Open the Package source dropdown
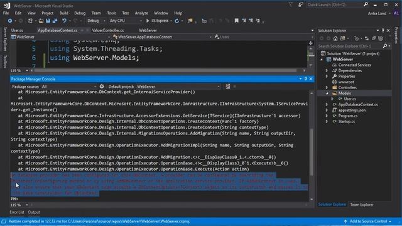The height and width of the screenshot is (226, 402). (68, 87)
